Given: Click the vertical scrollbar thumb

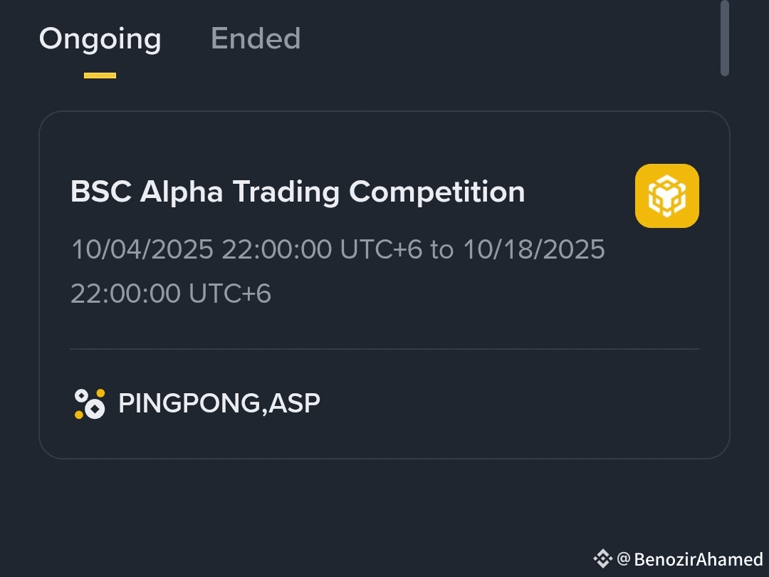Looking at the screenshot, I should 724,38.
